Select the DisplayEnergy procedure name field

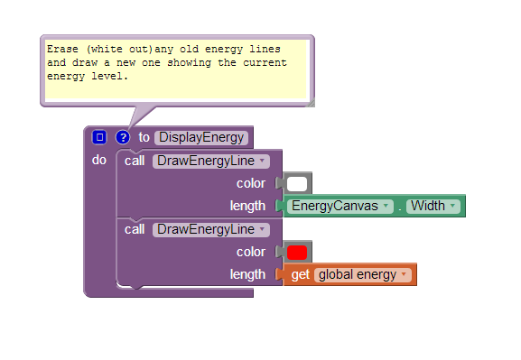(201, 137)
